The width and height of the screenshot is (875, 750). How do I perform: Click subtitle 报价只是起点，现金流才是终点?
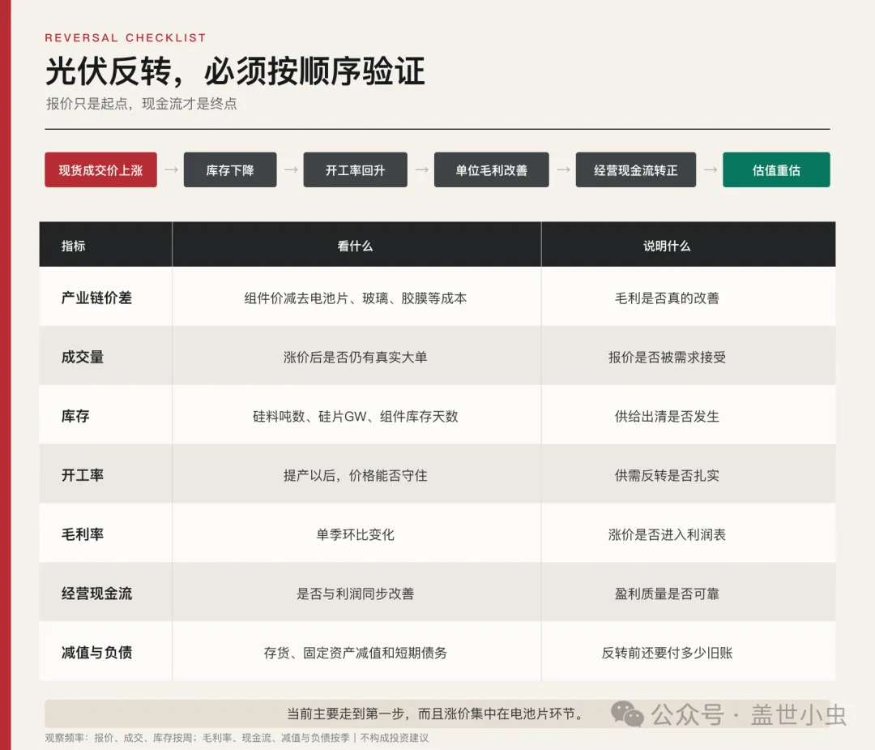click(x=142, y=104)
